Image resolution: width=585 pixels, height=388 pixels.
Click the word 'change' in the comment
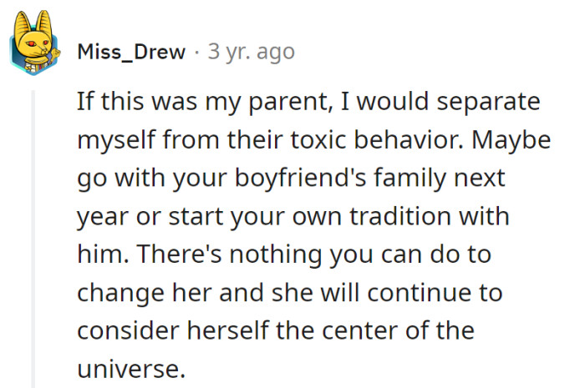(x=120, y=294)
